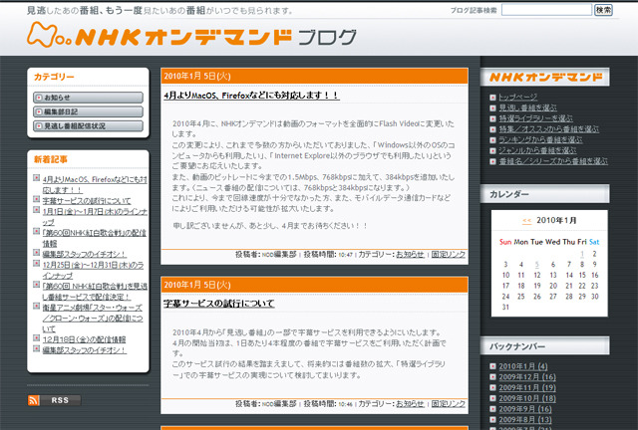Open the お知らせ category
This screenshot has height=430, width=638.
click(88, 98)
